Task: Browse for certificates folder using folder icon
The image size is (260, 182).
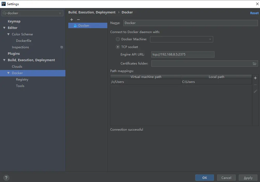Action: [255, 64]
